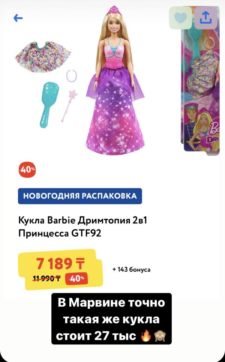The width and height of the screenshot is (225, 362).
Task: Tap the colorful sprinkle skirt accessory
Action: coord(43,57)
